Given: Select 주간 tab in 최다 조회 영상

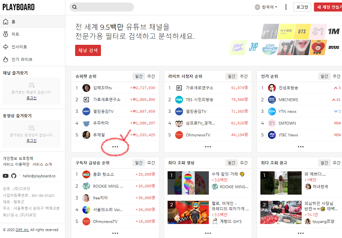Looking at the screenshot, I should click(x=244, y=163).
